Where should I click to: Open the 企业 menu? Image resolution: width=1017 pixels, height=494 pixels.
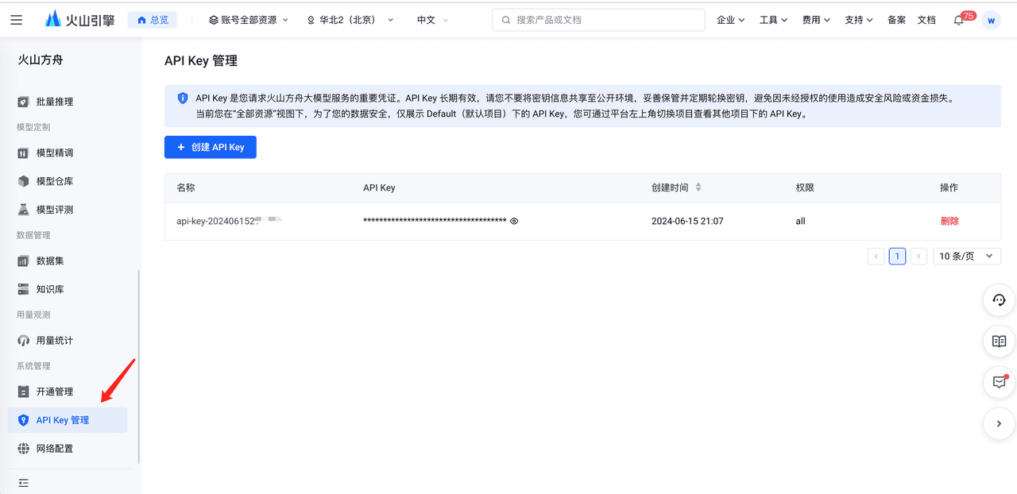[x=731, y=20]
